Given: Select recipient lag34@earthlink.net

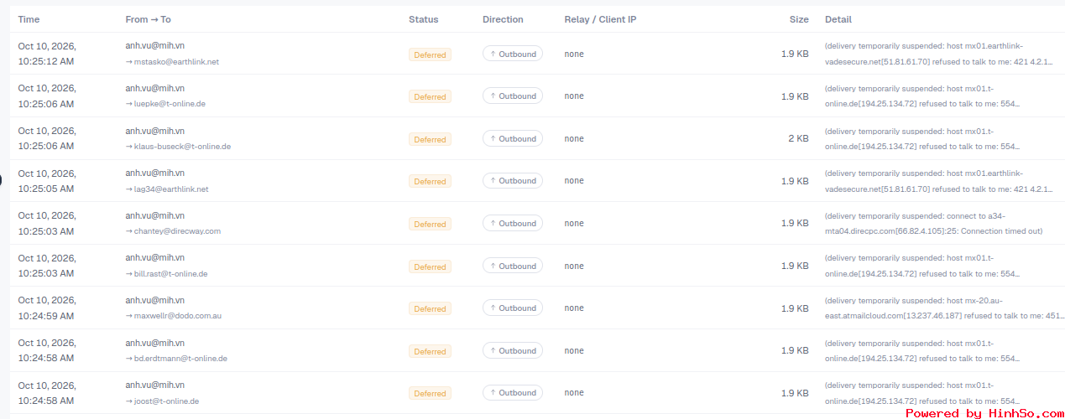Looking at the screenshot, I should click(x=171, y=189).
